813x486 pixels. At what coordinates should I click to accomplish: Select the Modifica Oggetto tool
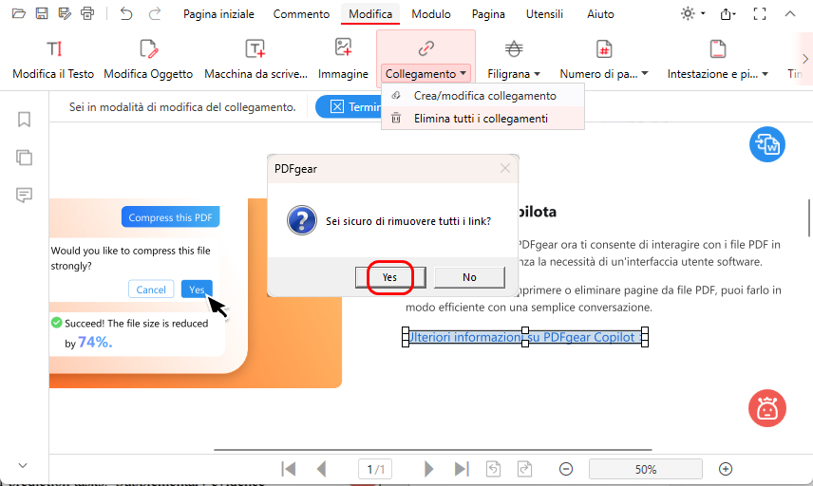[x=148, y=60]
